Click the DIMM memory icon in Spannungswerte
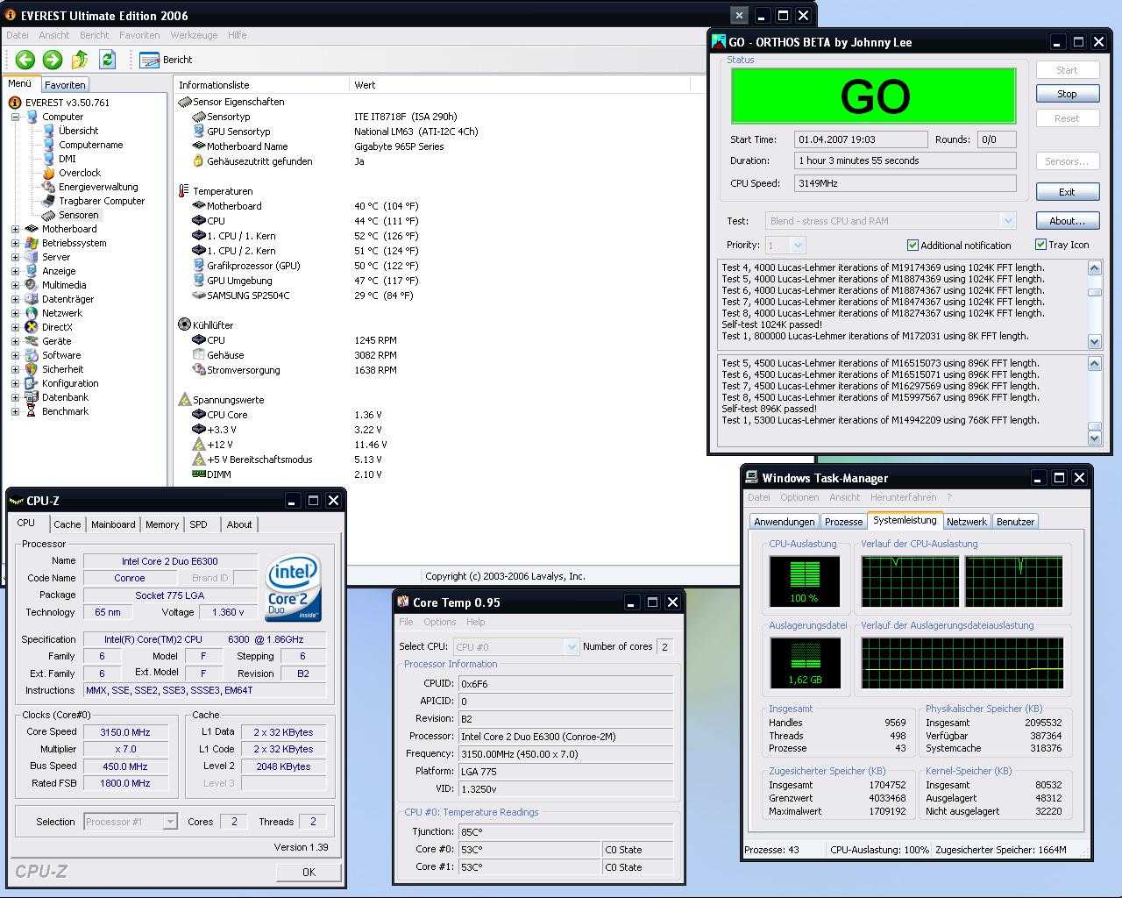1122x898 pixels. click(x=198, y=474)
